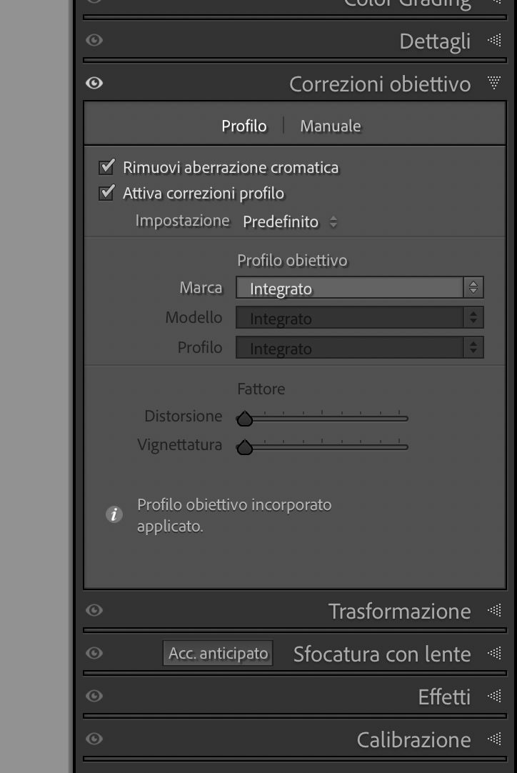The image size is (517, 773).
Task: Click the info icon about embedded lens profile
Action: (x=114, y=514)
